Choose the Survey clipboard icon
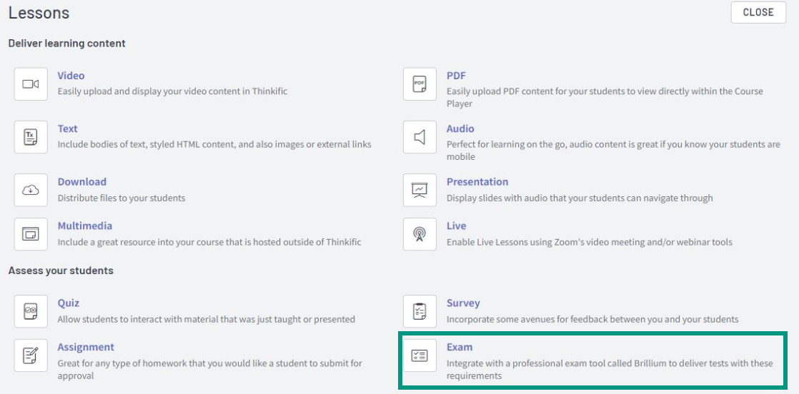The image size is (799, 394). point(420,311)
